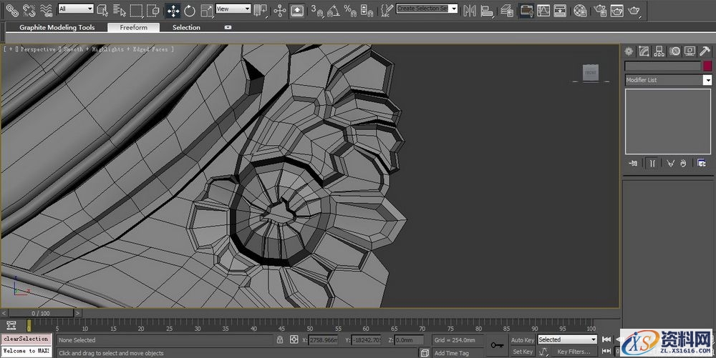Toggle Set Key mode
The image size is (716, 358).
point(522,352)
